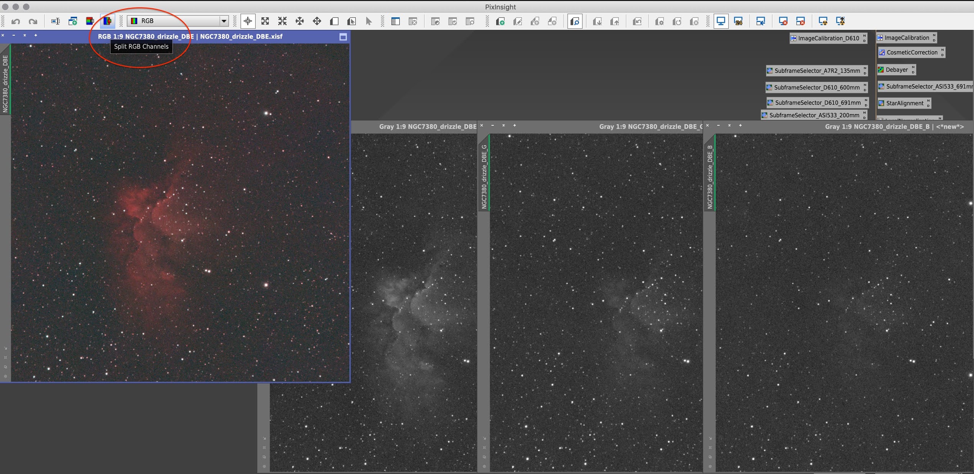
Task: Select the crosshair readout mode tool
Action: click(x=248, y=21)
